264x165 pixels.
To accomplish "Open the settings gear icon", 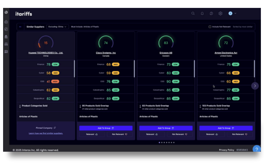I will 220,14.
